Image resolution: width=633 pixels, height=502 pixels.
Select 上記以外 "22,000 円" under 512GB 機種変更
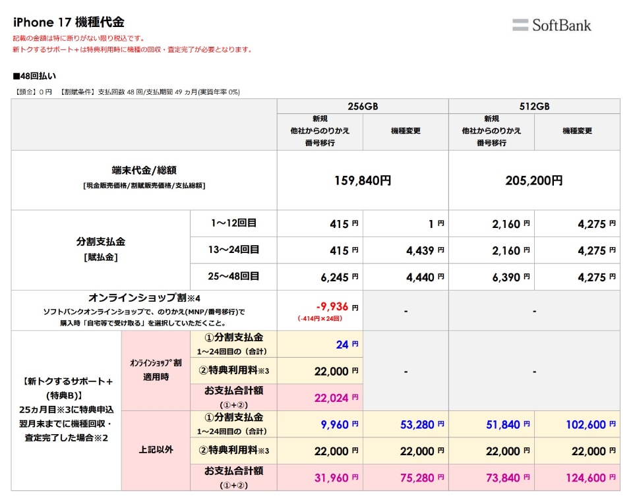point(593,451)
